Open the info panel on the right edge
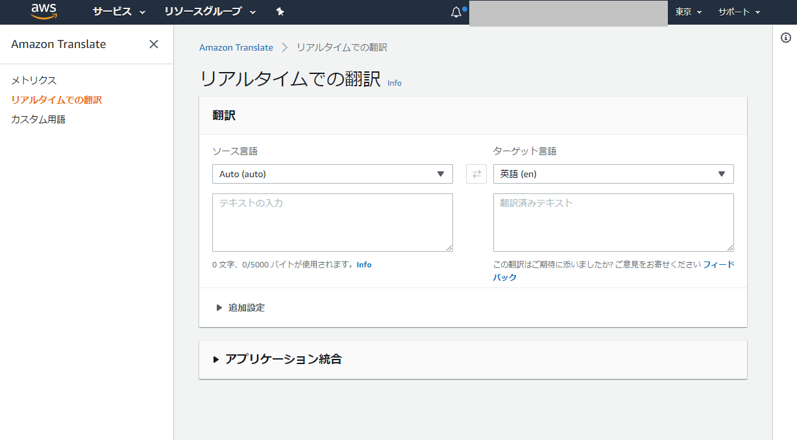 pyautogui.click(x=785, y=38)
